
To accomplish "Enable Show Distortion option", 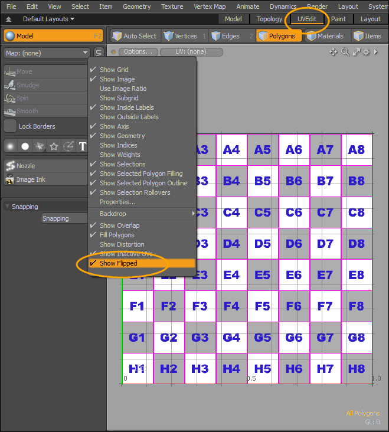I will pos(122,244).
